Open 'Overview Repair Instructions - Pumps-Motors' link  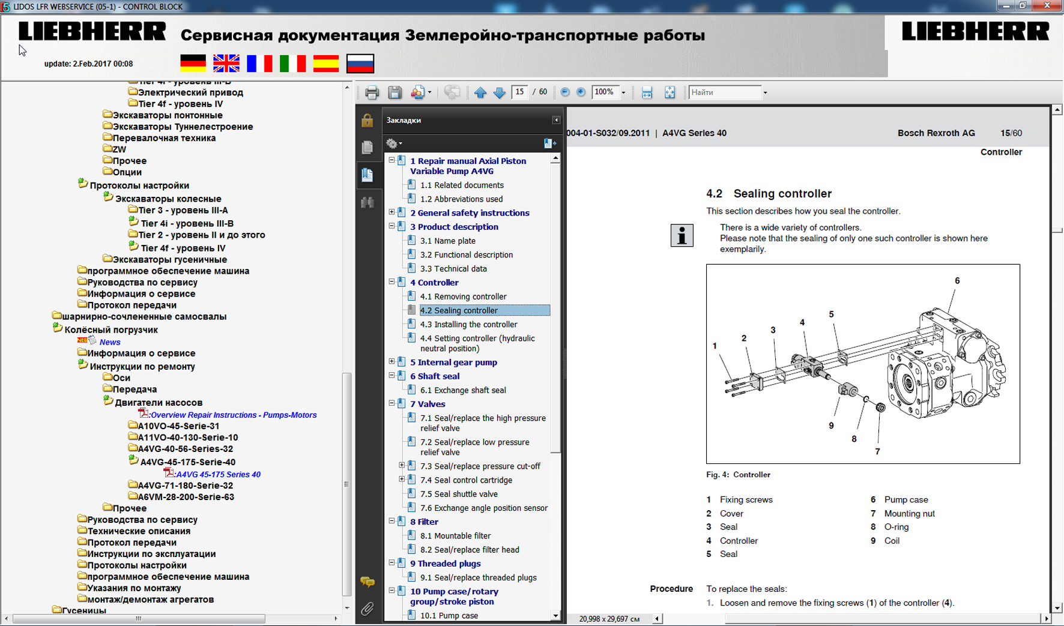click(233, 415)
